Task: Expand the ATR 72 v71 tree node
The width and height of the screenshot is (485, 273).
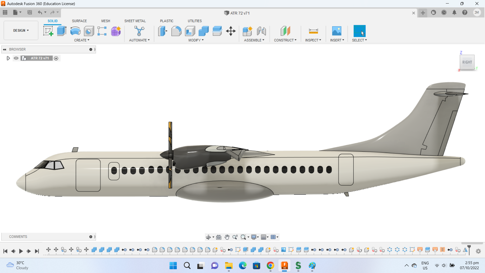Action: (8, 58)
